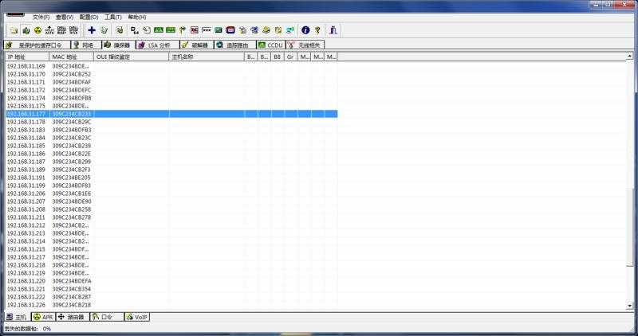638x336 pixels.
Task: Select host row 192.168.31.211
Action: (x=171, y=217)
